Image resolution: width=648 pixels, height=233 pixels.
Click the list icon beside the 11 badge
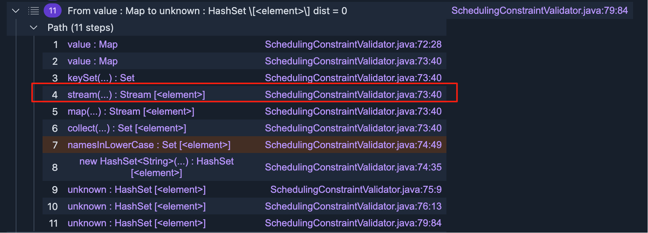[x=34, y=11]
